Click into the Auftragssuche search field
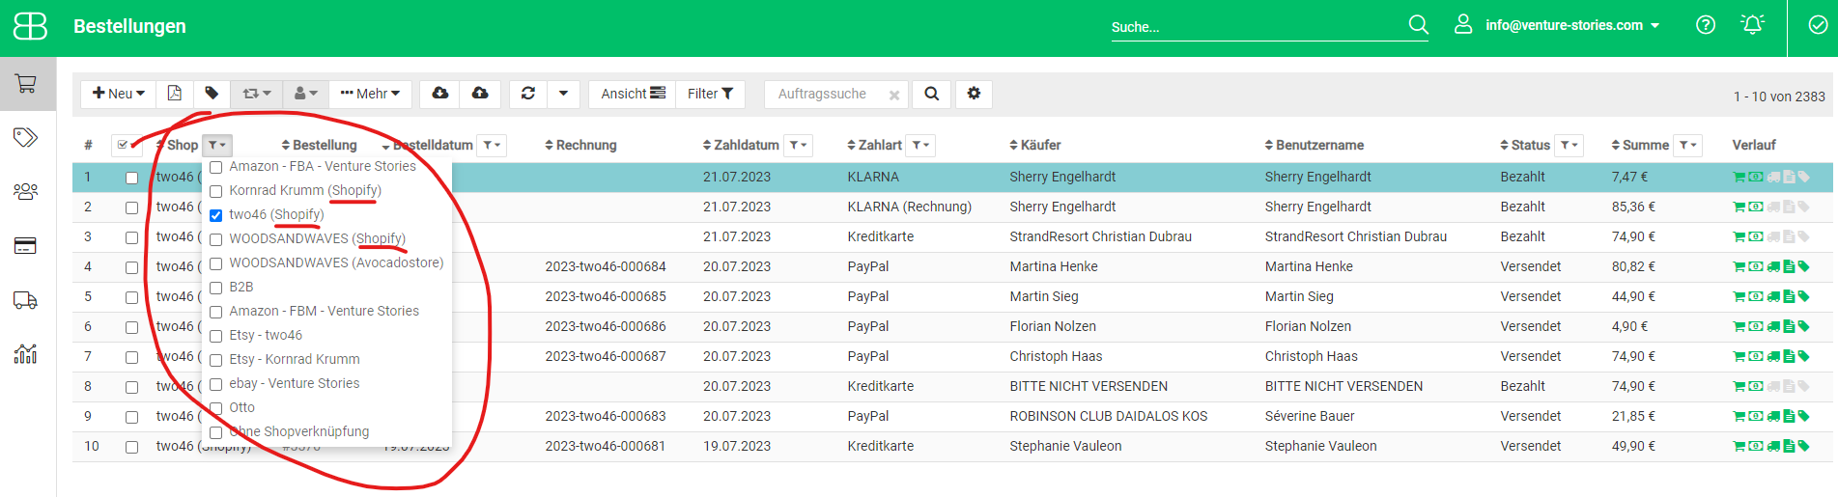Image resolution: width=1838 pixels, height=497 pixels. click(826, 94)
